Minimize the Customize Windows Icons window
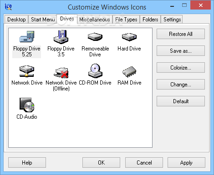 pos(172,6)
